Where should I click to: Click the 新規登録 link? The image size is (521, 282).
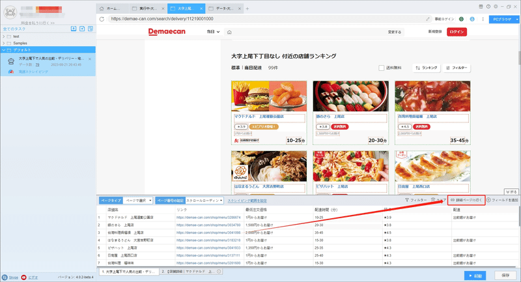pyautogui.click(x=435, y=32)
